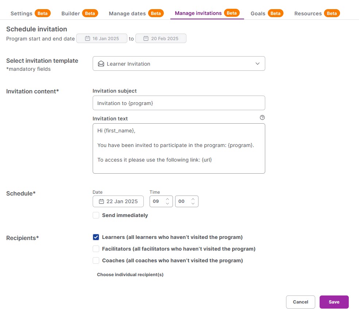Click the envelope icon in template selector

(101, 63)
